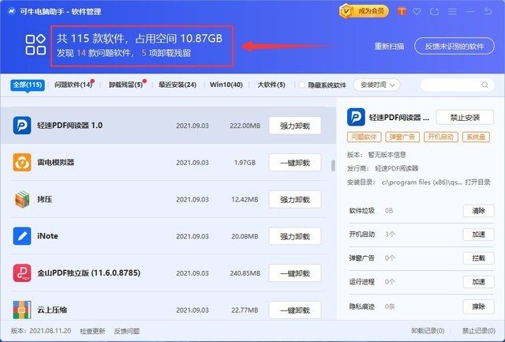The image size is (505, 342).
Task: Open the 大软件(5) tab
Action: (x=271, y=85)
